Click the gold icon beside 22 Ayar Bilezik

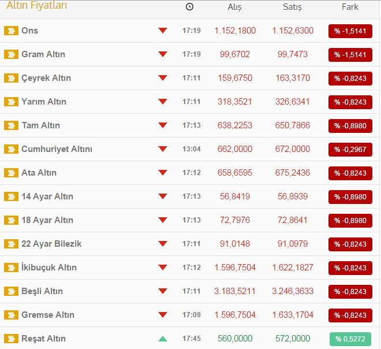[11, 244]
